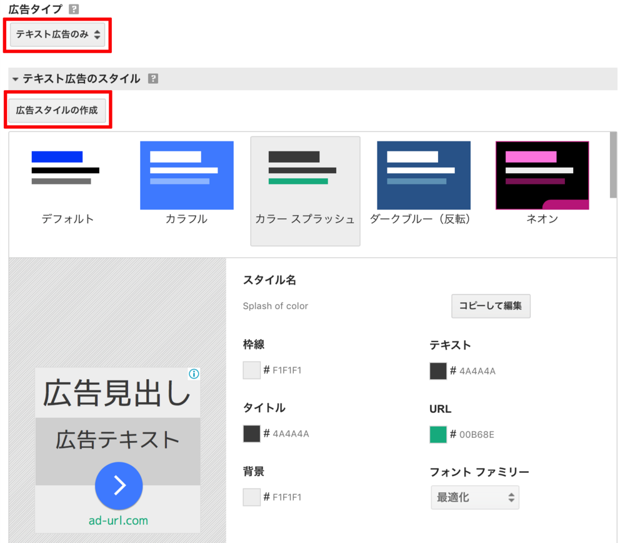Click the 広告見出し headline in preview
Viewport: 640px width, 543px height.
[117, 393]
